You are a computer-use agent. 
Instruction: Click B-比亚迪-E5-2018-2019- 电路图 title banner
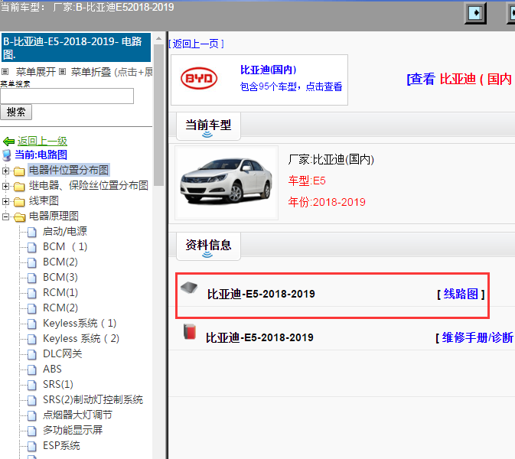77,47
